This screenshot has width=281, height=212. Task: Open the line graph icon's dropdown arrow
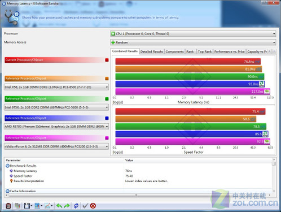51,206
